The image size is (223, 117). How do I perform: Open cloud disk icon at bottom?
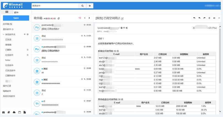click(14, 112)
